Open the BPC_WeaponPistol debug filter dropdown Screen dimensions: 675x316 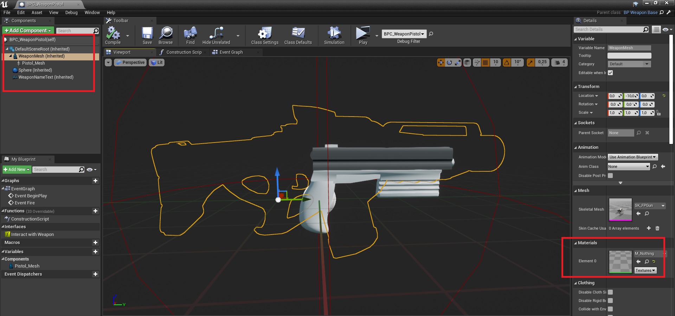pyautogui.click(x=404, y=34)
